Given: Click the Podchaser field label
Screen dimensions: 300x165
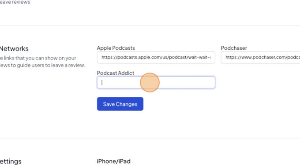Looking at the screenshot, I should click(234, 48).
